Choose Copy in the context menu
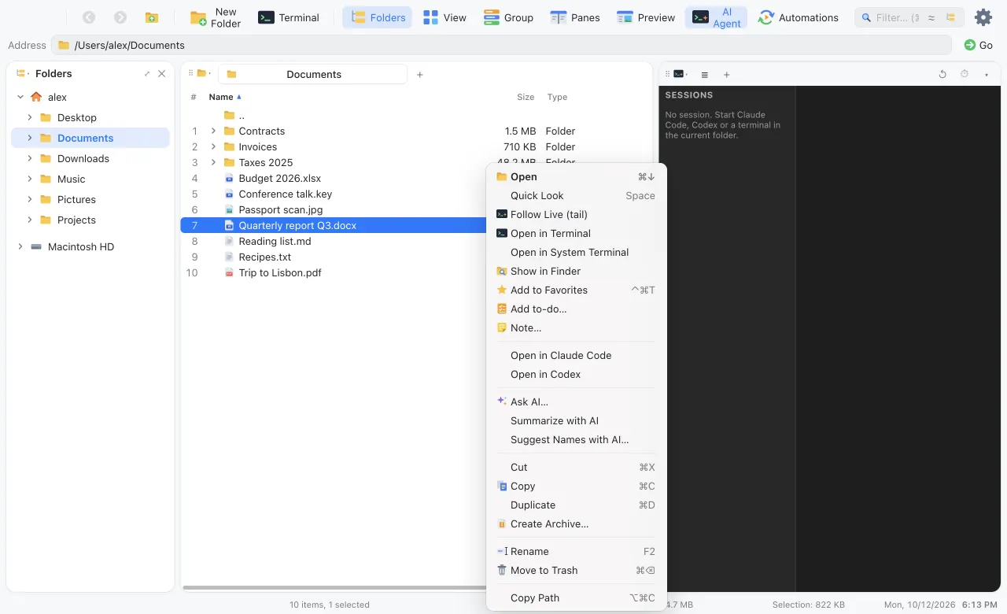1007x614 pixels. (x=576, y=486)
